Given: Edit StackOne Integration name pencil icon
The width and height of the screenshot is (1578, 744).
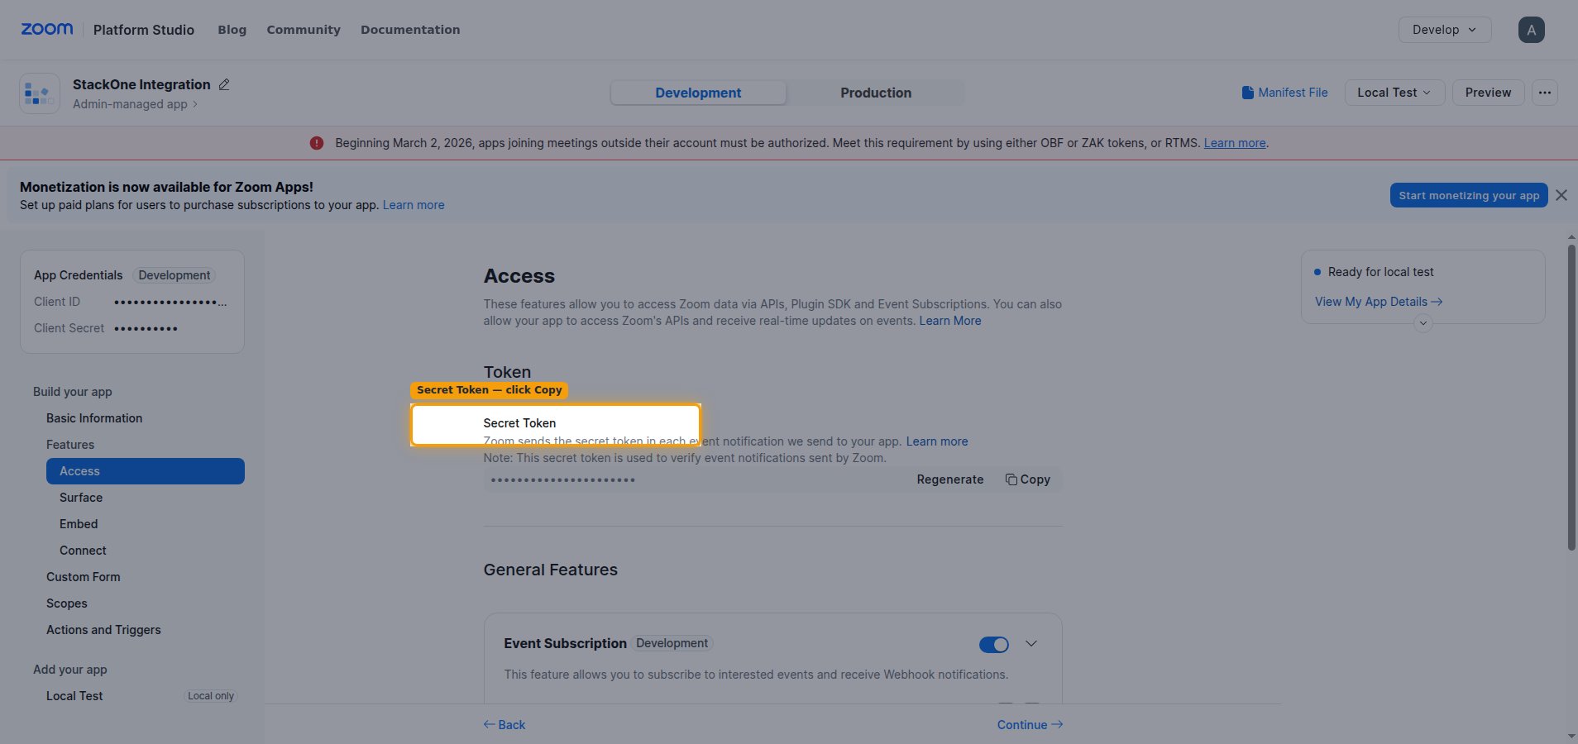Looking at the screenshot, I should tap(224, 84).
